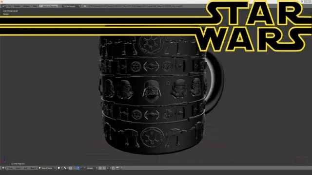Open the Help menu

coord(35,6)
